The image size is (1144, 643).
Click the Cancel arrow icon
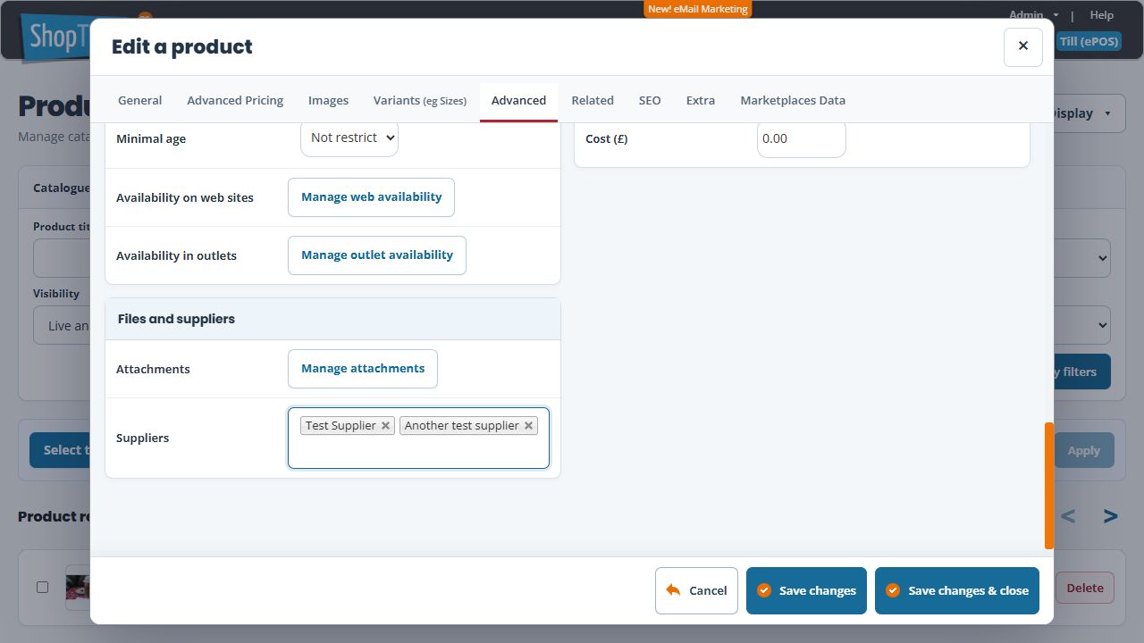[674, 590]
